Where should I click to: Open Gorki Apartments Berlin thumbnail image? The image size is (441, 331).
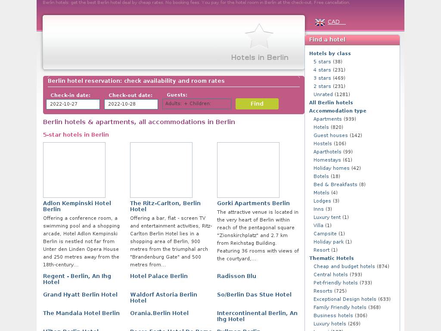[248, 170]
